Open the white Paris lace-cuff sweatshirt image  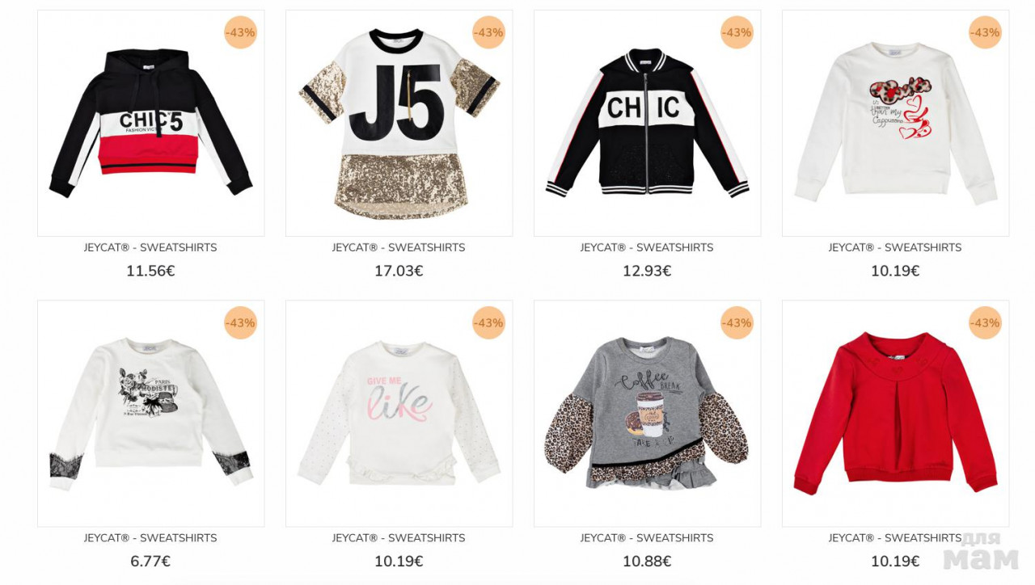click(x=150, y=414)
